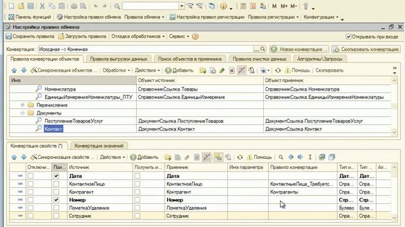Toggle 'Открывать при входе' checkbox

click(x=349, y=37)
